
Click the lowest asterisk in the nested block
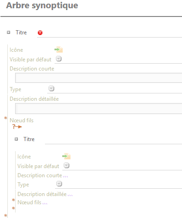(13, 208)
